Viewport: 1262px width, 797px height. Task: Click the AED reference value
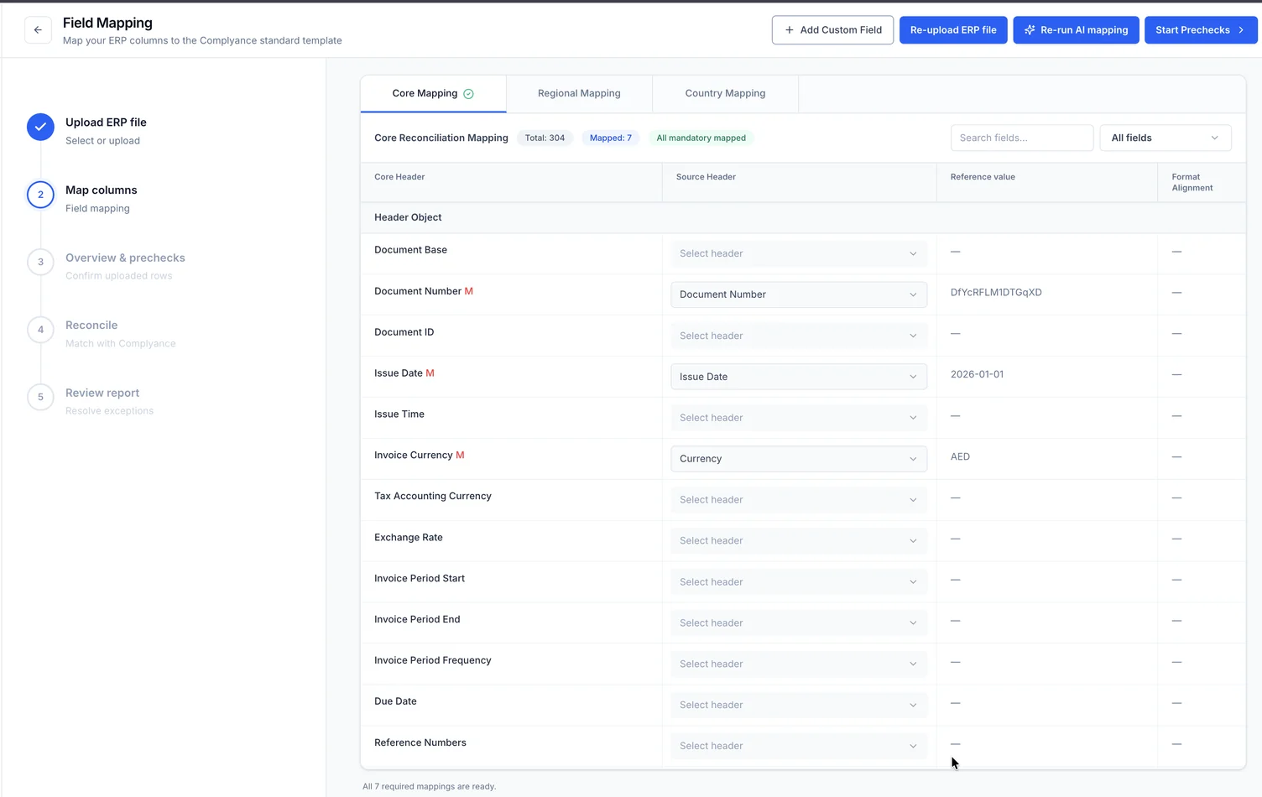(x=960, y=457)
